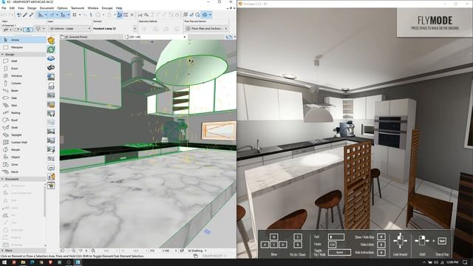The width and height of the screenshot is (473, 266).
Task: Open the File menu
Action: 4,8
